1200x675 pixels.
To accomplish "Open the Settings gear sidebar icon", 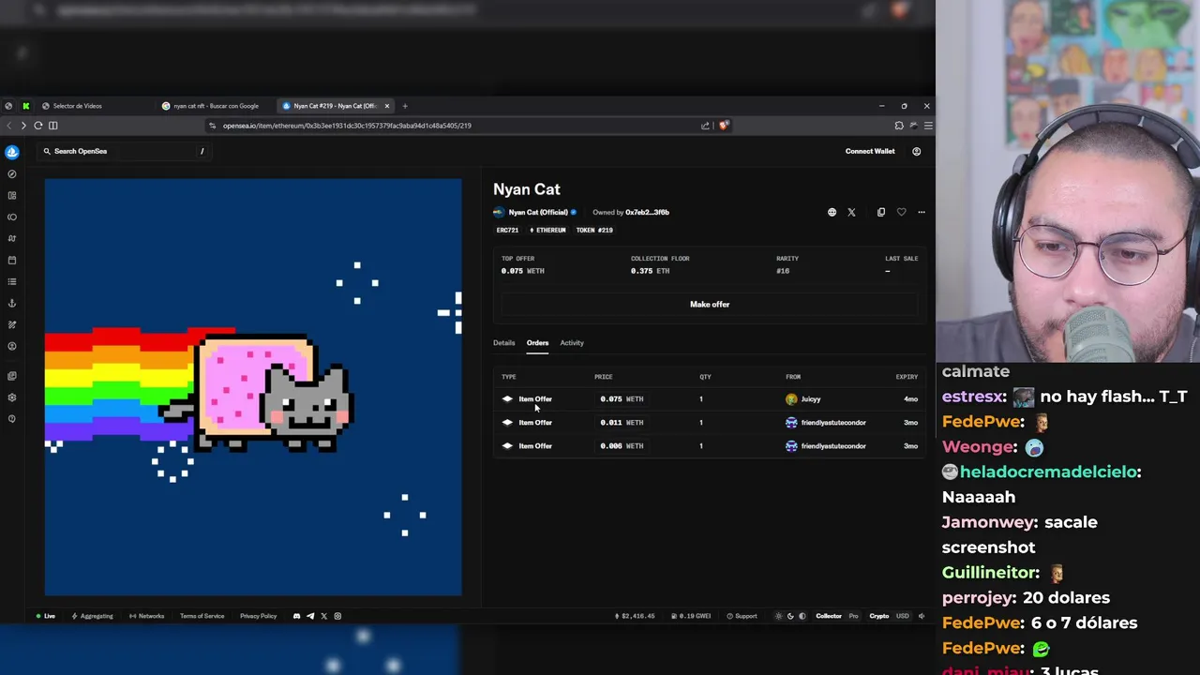I will 12,397.
